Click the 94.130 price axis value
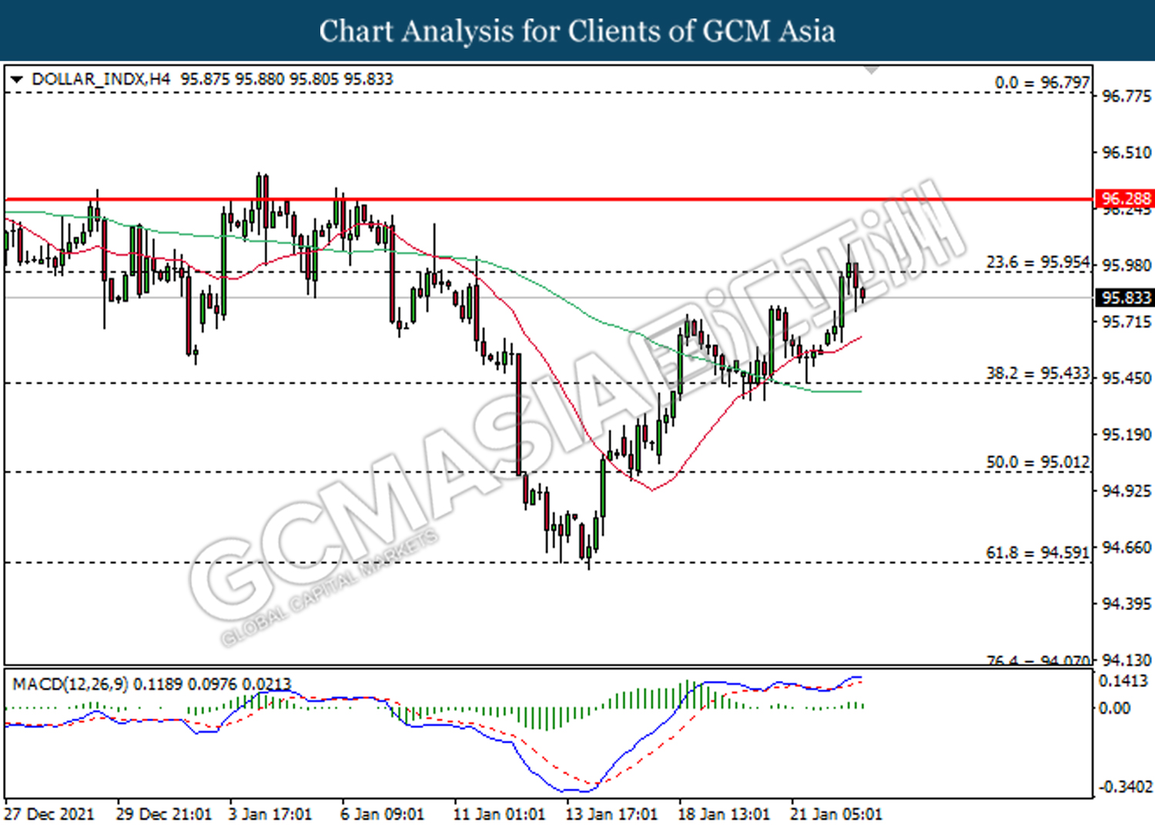This screenshot has width=1155, height=825. (x=1127, y=660)
